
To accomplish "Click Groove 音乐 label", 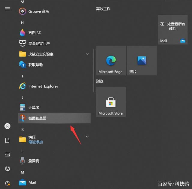I will pyautogui.click(x=39, y=11).
